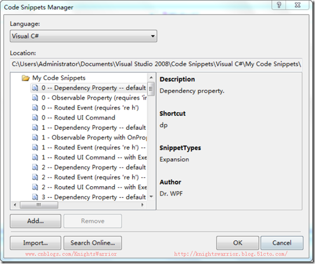The width and height of the screenshot is (315, 264).
Task: Click snippet icon beside '0 -- Routed Event'
Action: [35, 108]
